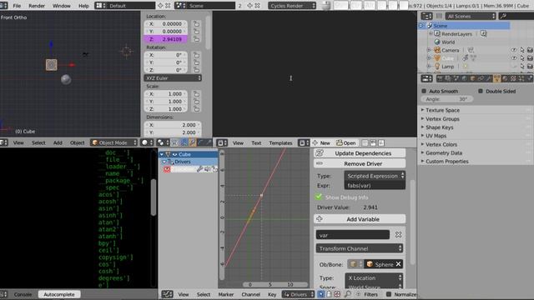Expand the Vertex Colors panel

coord(441,144)
